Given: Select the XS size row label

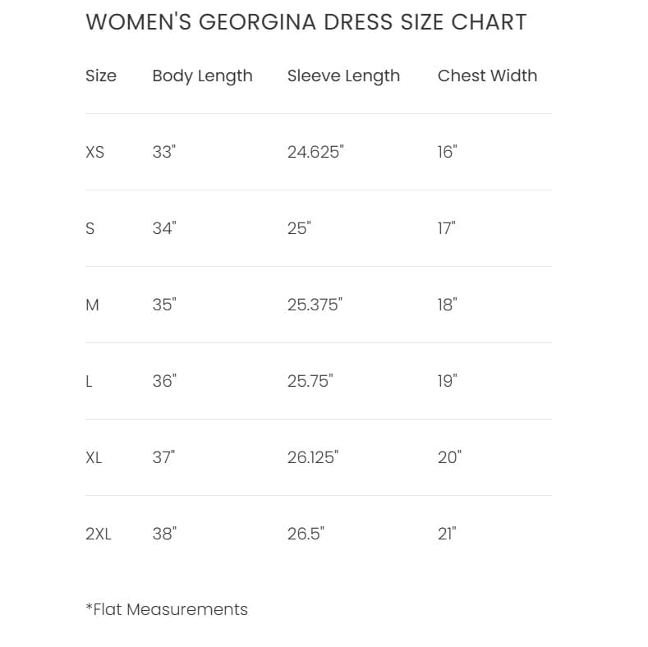Looking at the screenshot, I should 95,152.
